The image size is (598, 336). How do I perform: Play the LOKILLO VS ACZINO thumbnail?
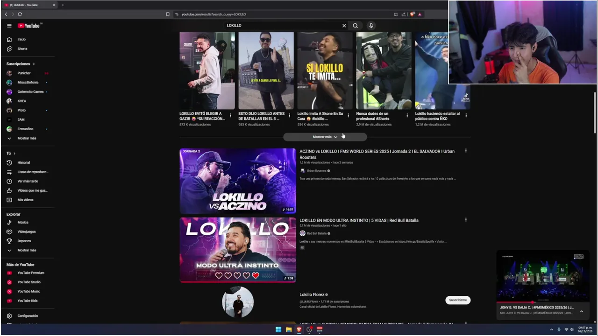click(238, 181)
